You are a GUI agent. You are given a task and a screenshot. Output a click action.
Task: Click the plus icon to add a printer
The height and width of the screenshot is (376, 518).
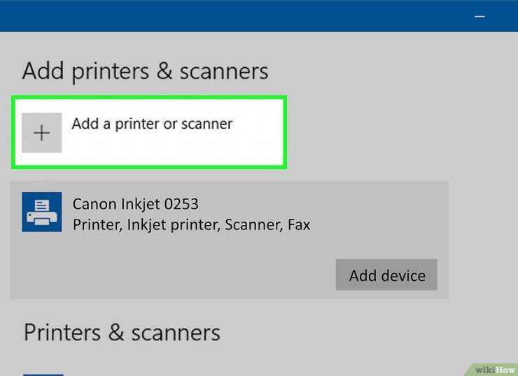tap(42, 133)
